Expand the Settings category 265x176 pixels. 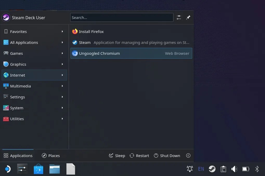tap(17, 97)
